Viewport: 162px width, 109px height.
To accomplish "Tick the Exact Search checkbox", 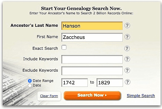I will pyautogui.click(x=64, y=47).
